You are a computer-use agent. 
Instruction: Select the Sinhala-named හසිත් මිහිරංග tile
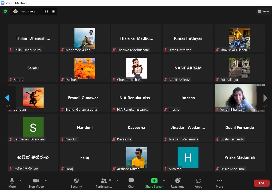[x=33, y=157]
